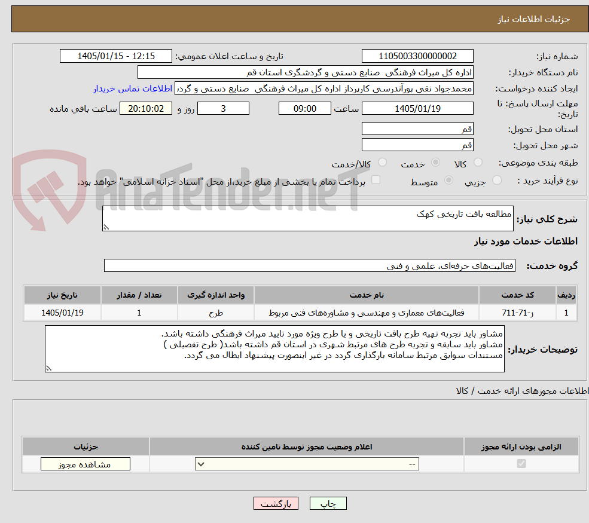
Task: Toggle the Islamic treasury payment checkbox
Action: [376, 180]
